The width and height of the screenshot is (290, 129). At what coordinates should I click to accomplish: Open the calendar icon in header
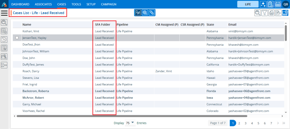click(x=277, y=4)
